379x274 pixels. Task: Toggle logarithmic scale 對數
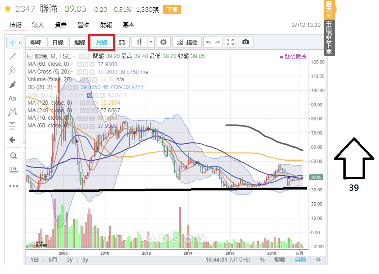[x=279, y=260]
